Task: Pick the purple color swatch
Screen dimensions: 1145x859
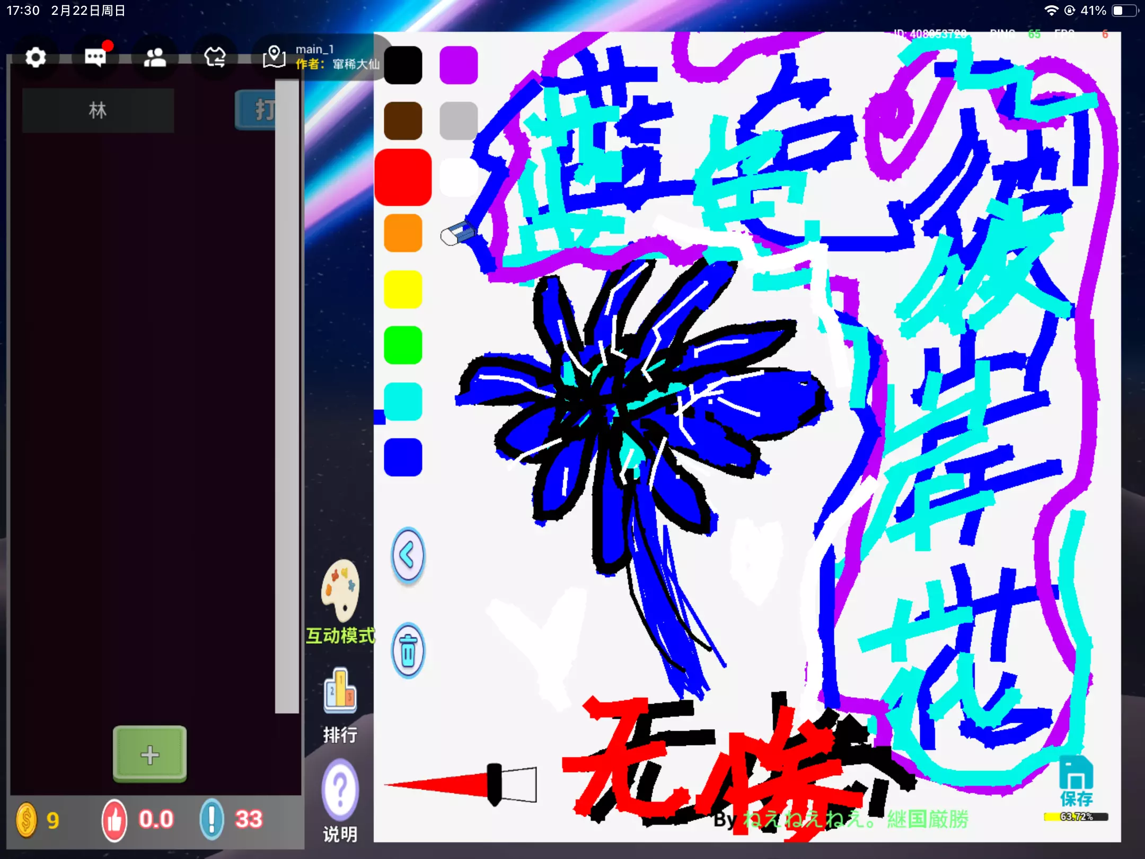Action: click(459, 65)
